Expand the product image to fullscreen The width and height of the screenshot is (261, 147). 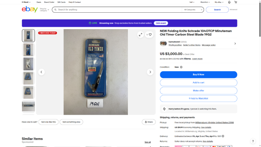141,35
